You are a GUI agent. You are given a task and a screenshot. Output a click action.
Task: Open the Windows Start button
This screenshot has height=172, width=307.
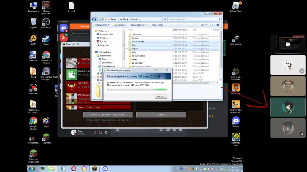pos(32,169)
